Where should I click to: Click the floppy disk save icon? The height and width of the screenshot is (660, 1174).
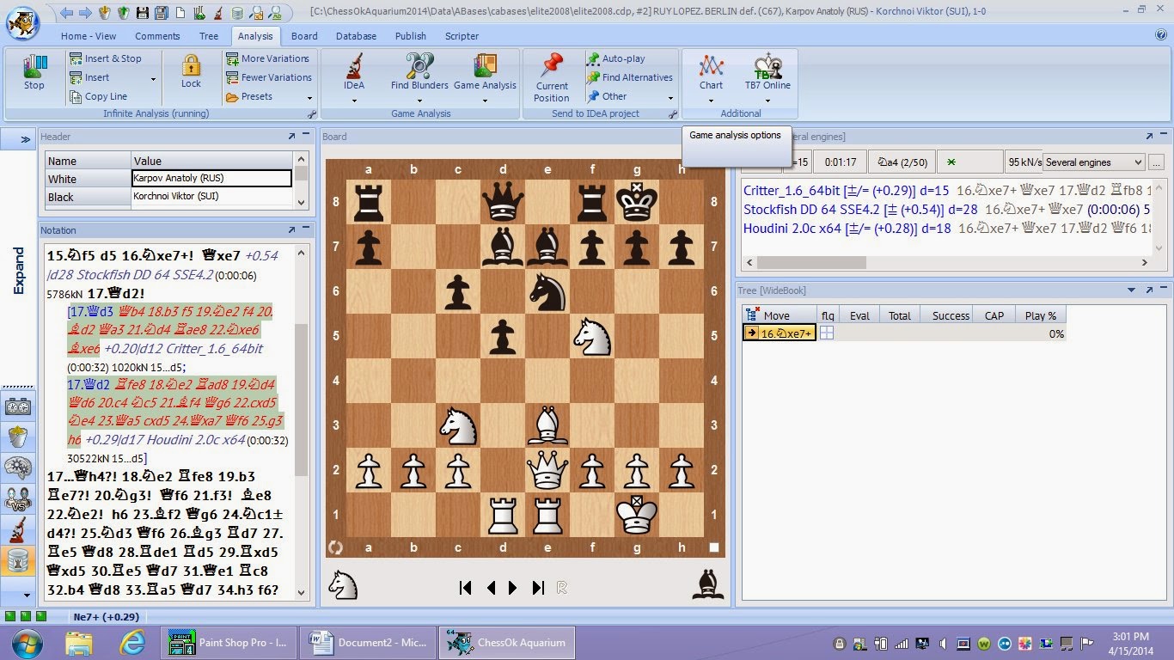click(141, 13)
